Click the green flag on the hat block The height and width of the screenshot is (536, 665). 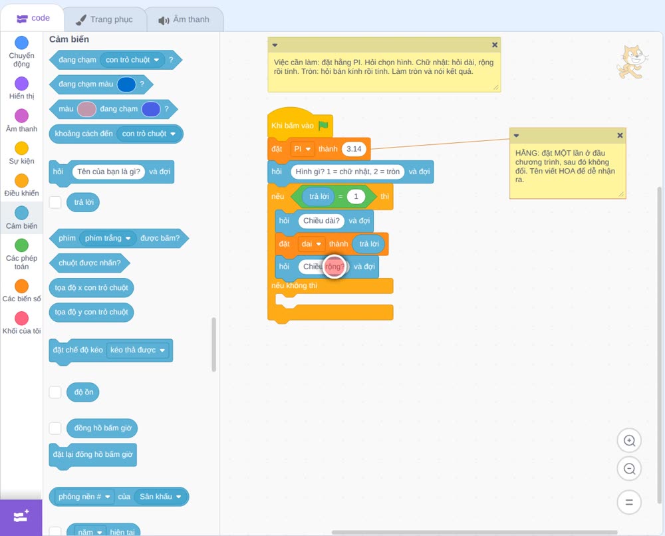click(324, 125)
